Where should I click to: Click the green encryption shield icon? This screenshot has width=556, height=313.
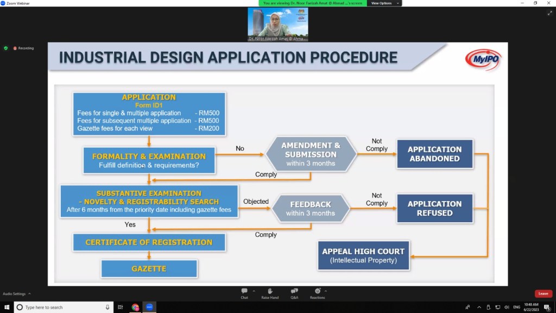[6, 48]
